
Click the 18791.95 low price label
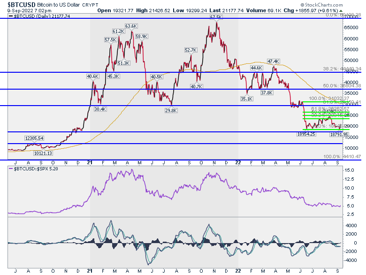click(x=339, y=135)
